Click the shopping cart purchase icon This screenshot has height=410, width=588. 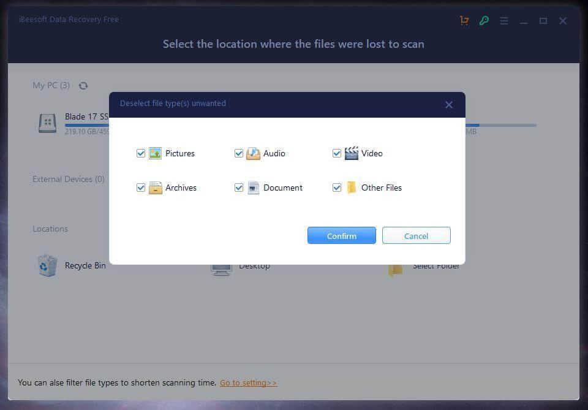point(464,21)
